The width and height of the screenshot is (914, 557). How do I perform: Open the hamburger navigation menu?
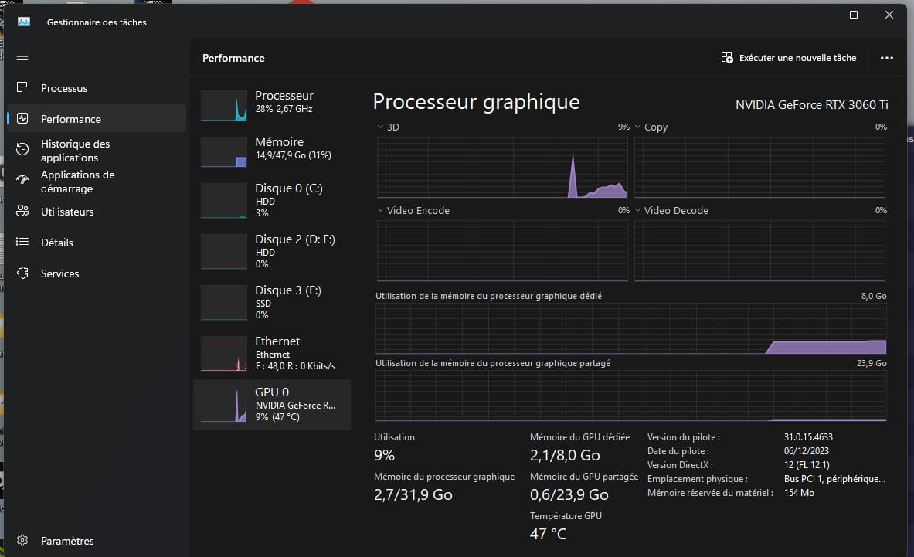pos(22,56)
